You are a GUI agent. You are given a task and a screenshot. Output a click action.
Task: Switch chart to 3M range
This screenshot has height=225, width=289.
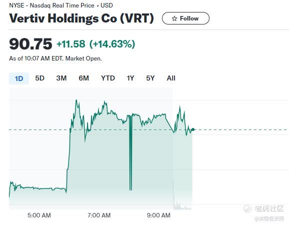pos(61,78)
